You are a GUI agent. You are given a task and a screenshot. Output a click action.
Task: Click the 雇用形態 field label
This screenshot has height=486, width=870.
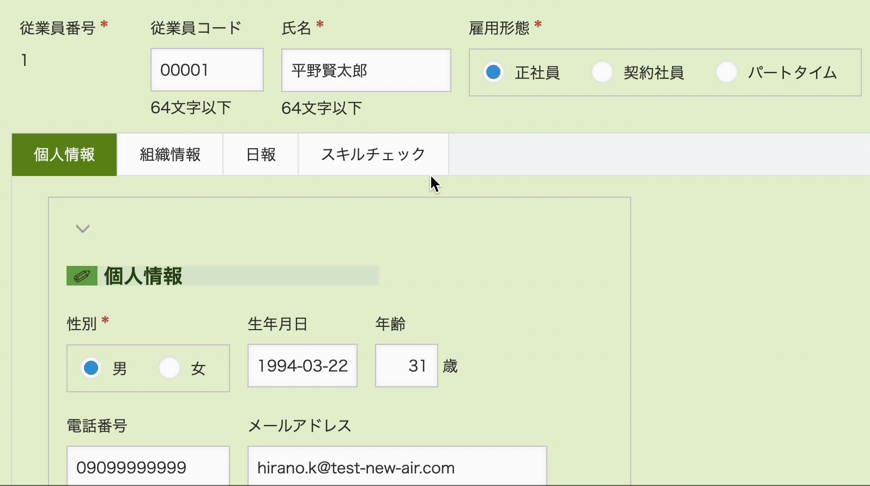[499, 28]
